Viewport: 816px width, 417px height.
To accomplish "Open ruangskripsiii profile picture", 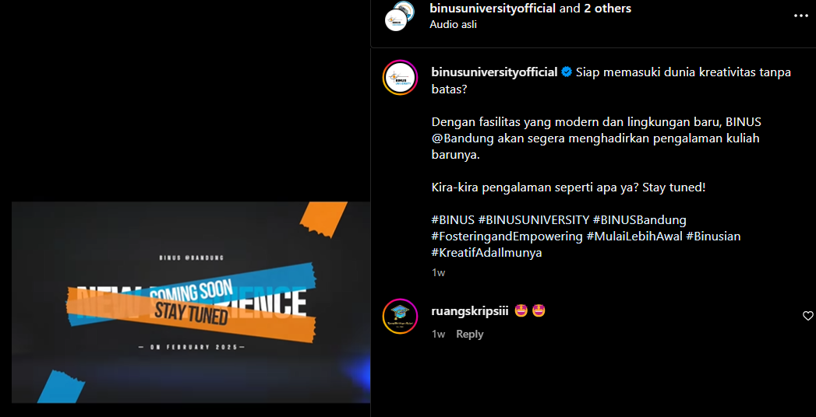I will click(400, 316).
